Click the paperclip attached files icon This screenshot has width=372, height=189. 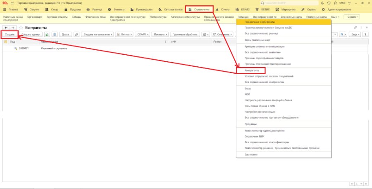tap(76, 35)
